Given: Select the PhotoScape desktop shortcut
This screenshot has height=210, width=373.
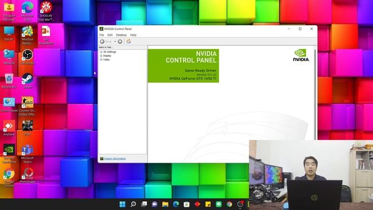Looking at the screenshot, I should 27,176.
